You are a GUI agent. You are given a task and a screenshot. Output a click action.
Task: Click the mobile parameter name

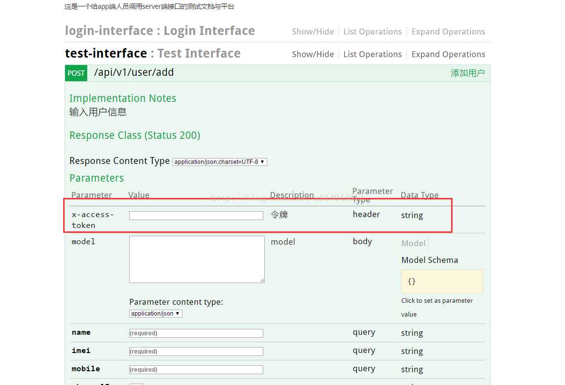[86, 369]
